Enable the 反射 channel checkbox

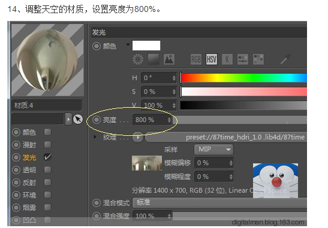(48, 183)
